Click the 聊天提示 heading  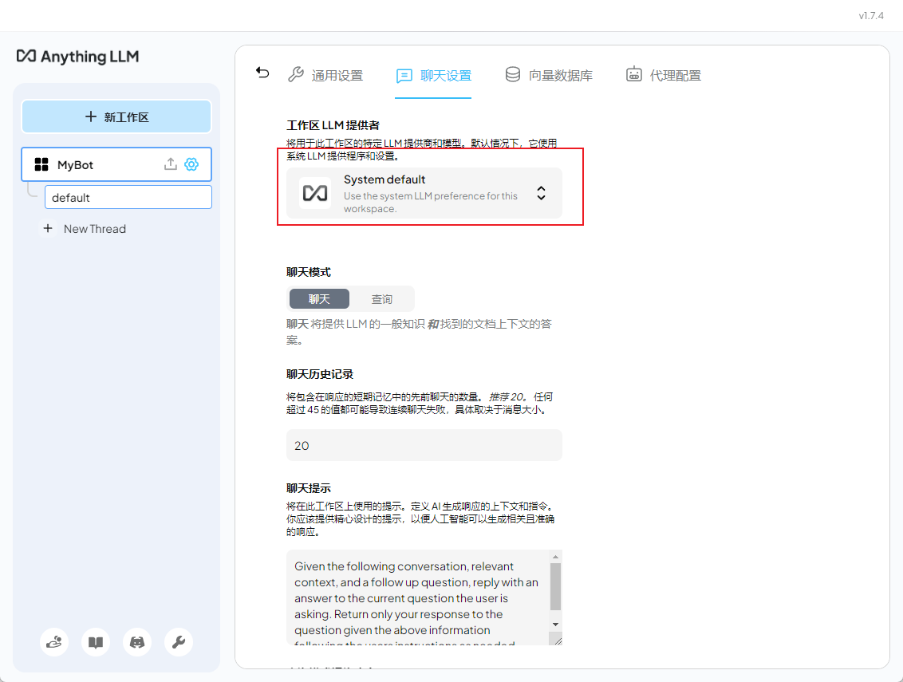(309, 488)
